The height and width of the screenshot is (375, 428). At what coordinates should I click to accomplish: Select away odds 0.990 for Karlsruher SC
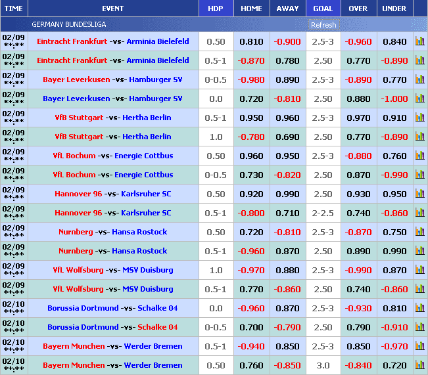point(287,194)
